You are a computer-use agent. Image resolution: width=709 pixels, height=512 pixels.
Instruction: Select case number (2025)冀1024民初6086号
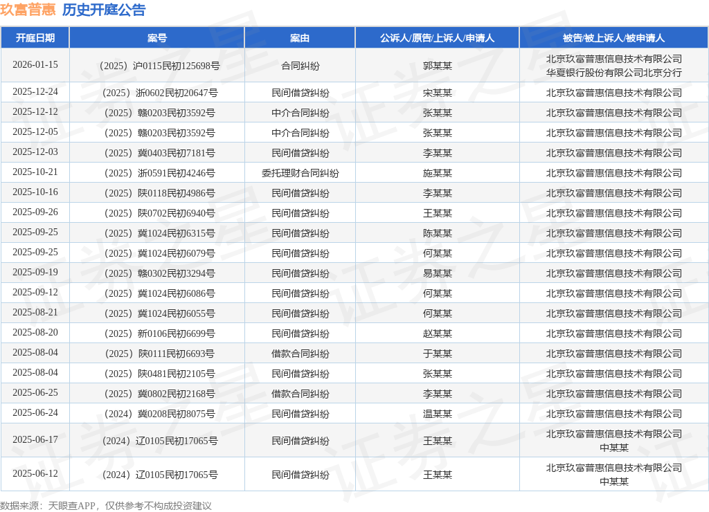(160, 294)
